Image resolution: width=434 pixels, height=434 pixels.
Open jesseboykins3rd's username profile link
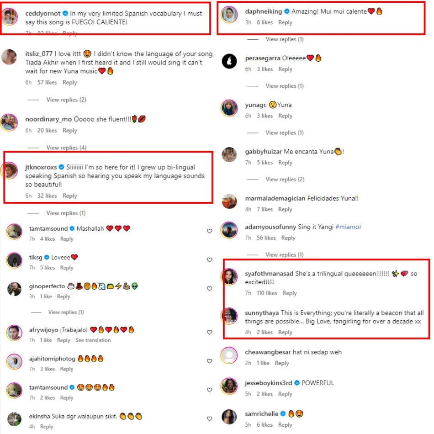click(x=268, y=383)
